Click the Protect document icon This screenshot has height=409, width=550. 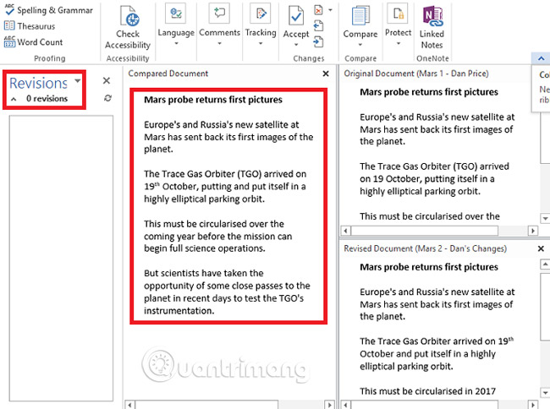(x=398, y=14)
